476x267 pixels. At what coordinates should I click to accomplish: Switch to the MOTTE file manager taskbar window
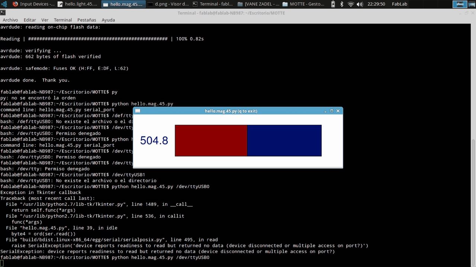(x=303, y=4)
